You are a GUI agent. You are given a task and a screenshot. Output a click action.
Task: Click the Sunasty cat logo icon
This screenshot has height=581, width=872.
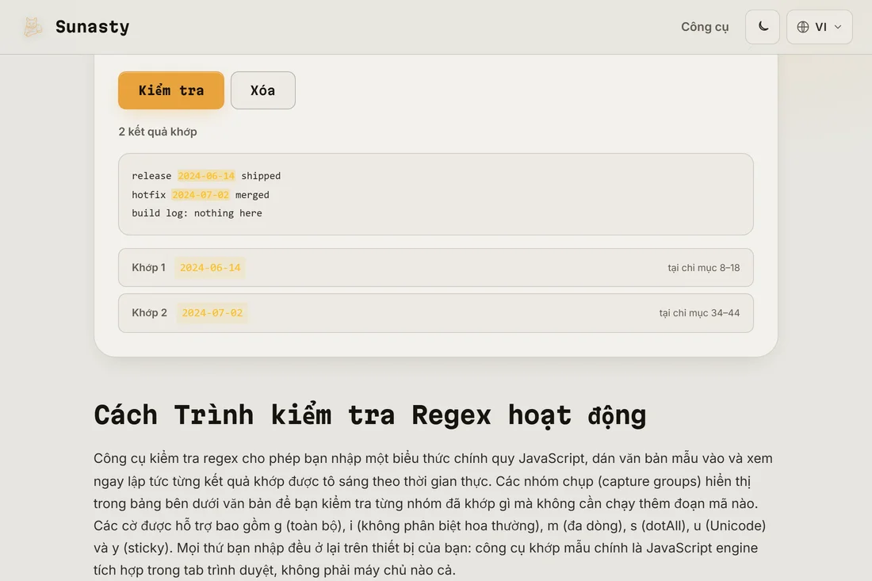[33, 27]
